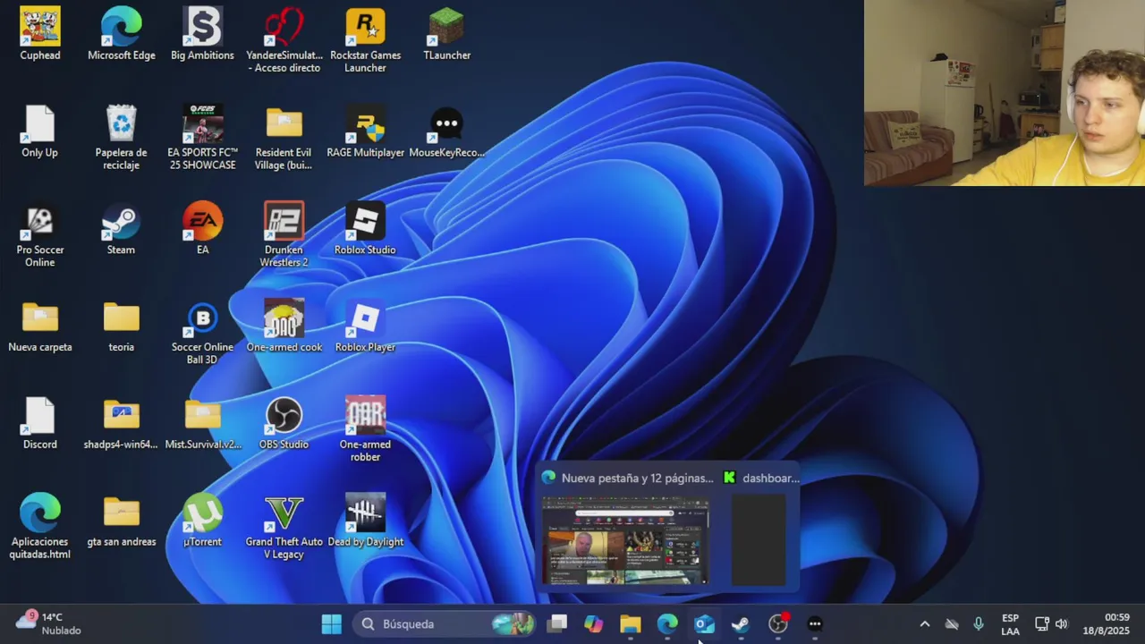Select the Steam desktop shortcut
Screen dimensions: 1145x644
tap(122, 229)
